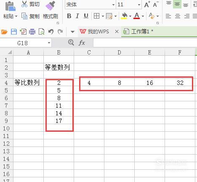Click cell containing 等比数列
Viewport: 197px width, 182px height.
click(28, 83)
